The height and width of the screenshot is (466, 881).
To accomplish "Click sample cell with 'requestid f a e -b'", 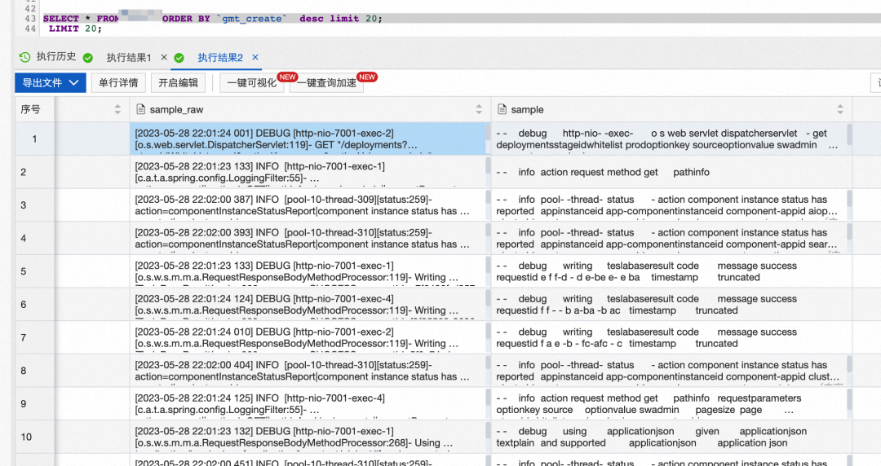I will [671, 337].
